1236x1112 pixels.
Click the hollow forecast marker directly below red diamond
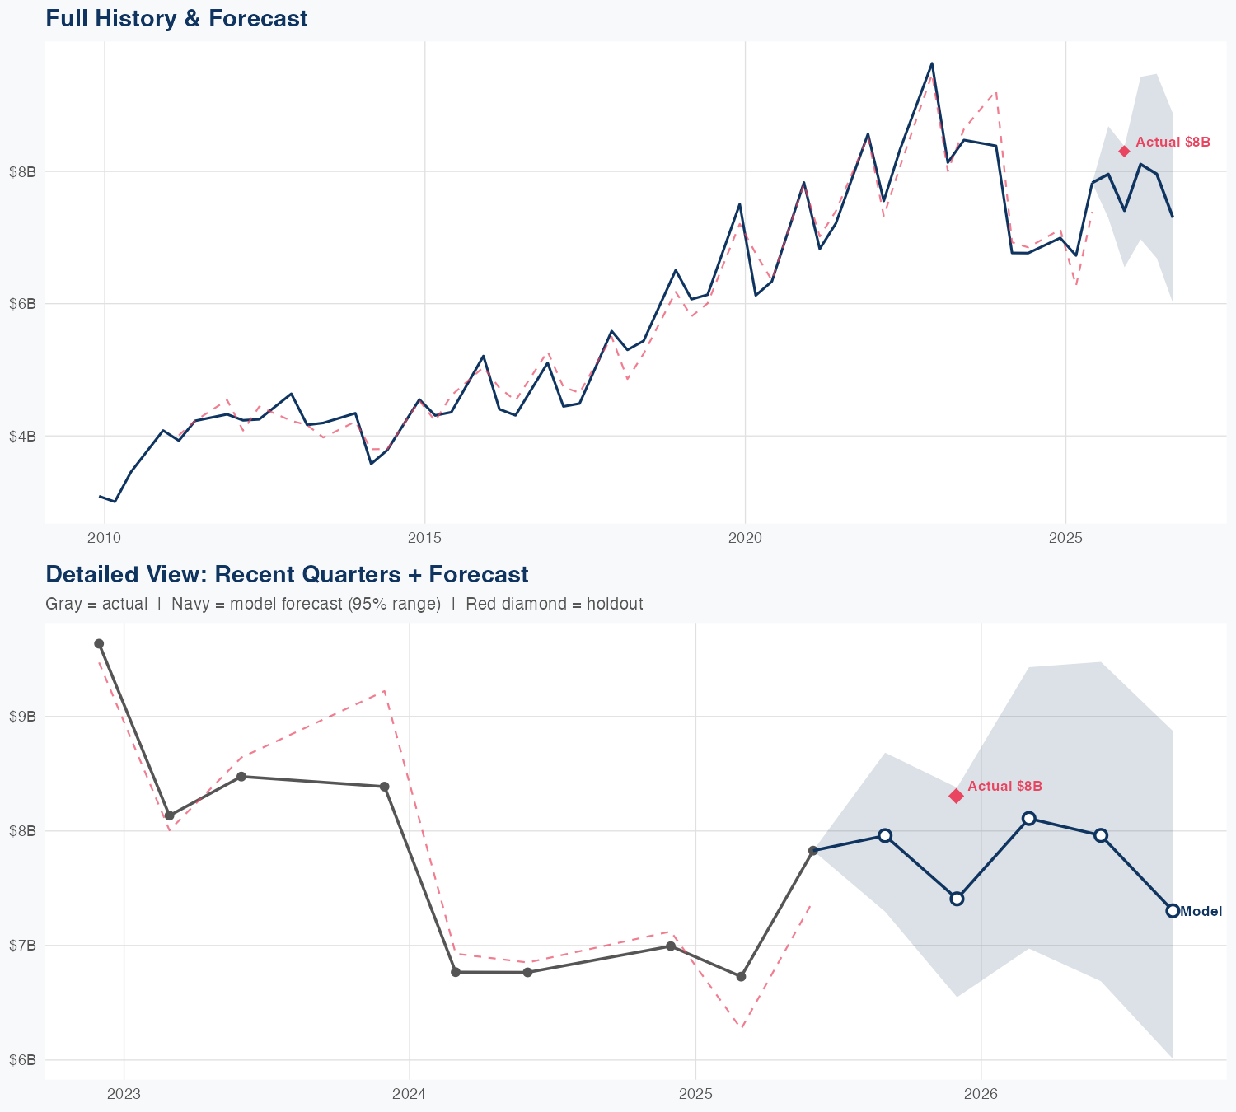click(x=957, y=899)
